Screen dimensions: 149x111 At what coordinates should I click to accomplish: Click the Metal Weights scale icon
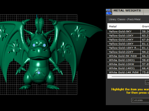coord(109,12)
